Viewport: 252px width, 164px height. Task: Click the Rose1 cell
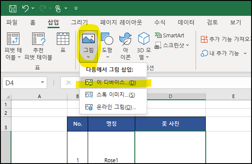click(x=111, y=147)
